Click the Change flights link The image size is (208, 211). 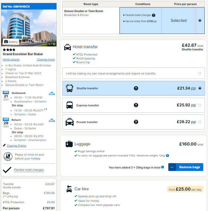pos(16,146)
